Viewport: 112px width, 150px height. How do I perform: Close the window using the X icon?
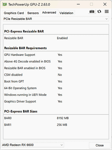[x=105, y=4]
